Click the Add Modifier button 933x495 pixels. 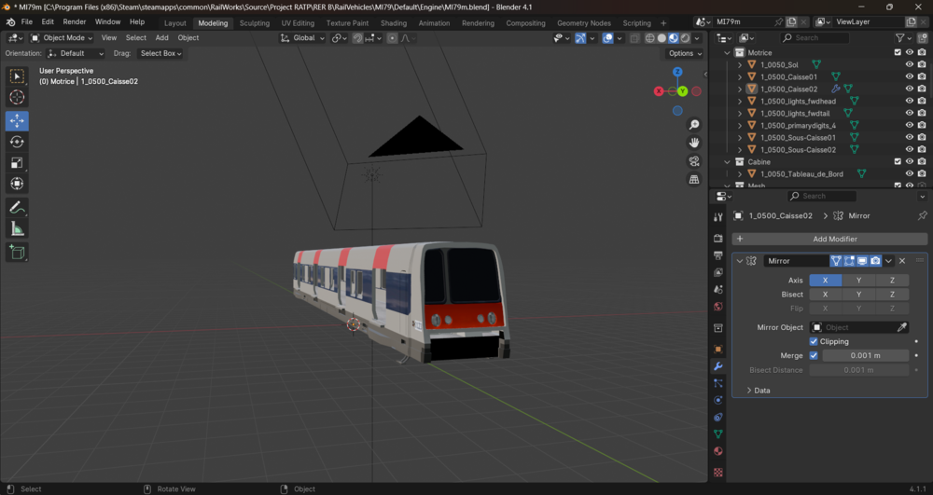[829, 239]
